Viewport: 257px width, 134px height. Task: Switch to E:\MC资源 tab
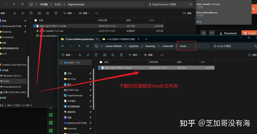tap(121, 39)
